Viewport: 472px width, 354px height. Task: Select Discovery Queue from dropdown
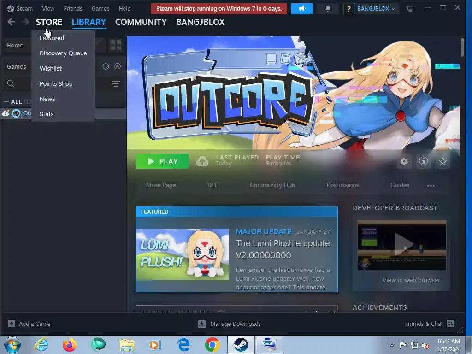point(63,53)
